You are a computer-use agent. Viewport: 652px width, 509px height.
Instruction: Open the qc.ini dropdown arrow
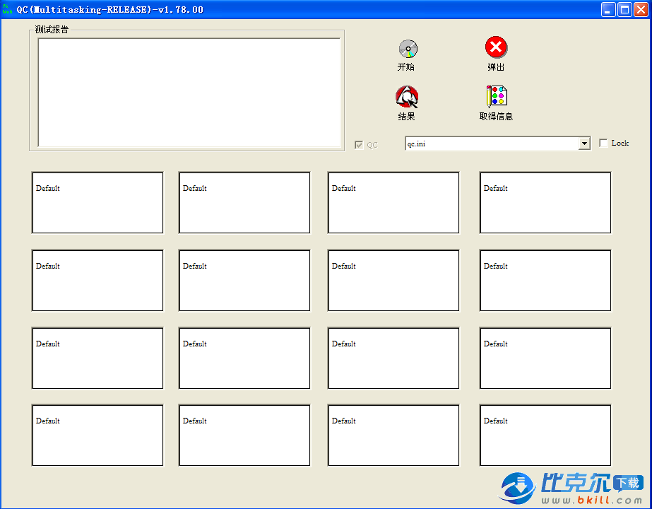click(x=584, y=144)
